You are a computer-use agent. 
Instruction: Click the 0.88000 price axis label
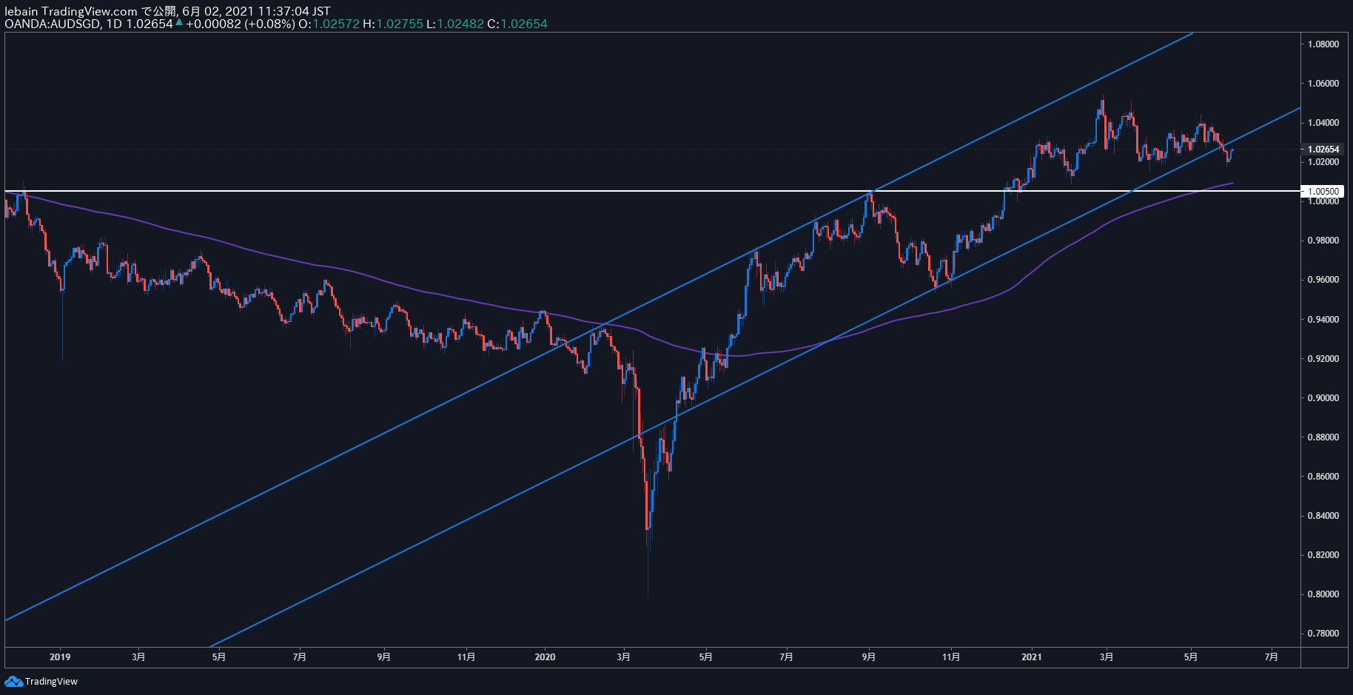tap(1323, 437)
